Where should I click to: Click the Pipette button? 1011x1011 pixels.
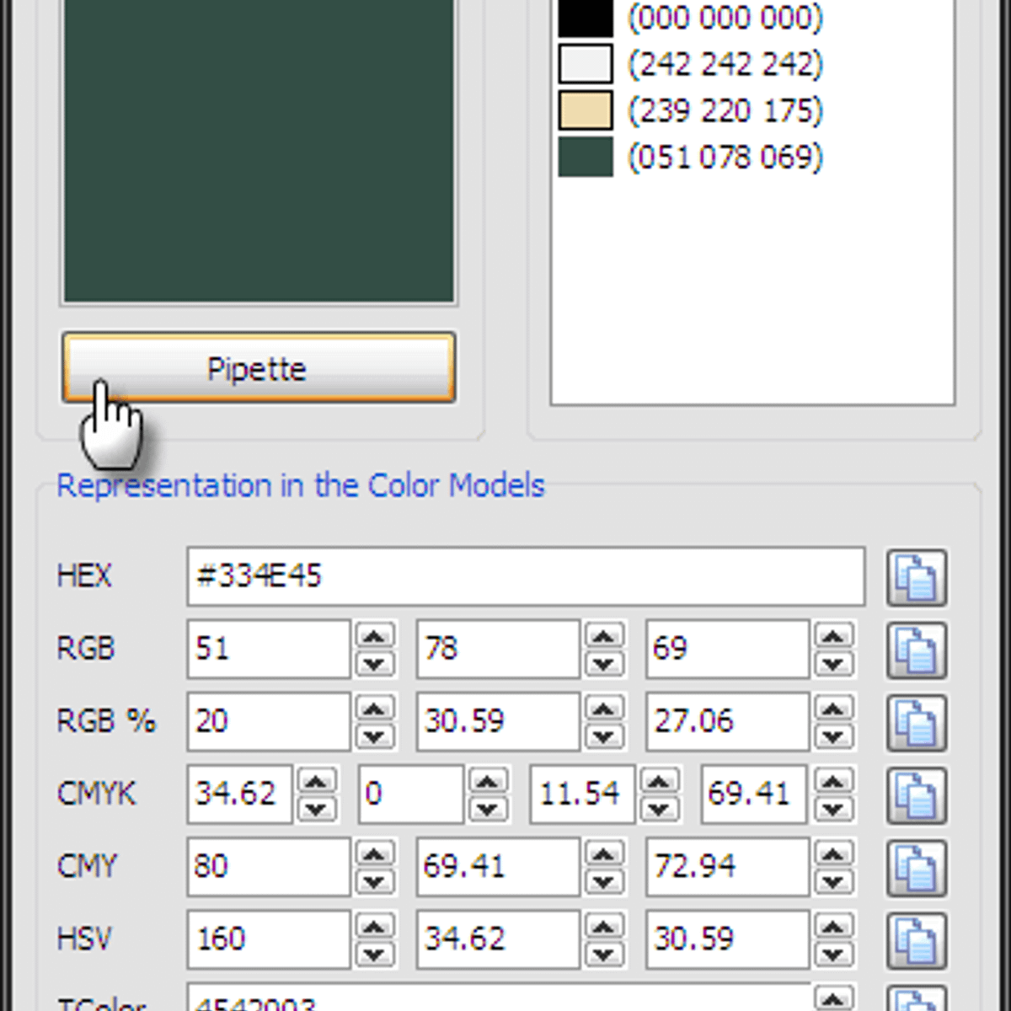(x=258, y=368)
